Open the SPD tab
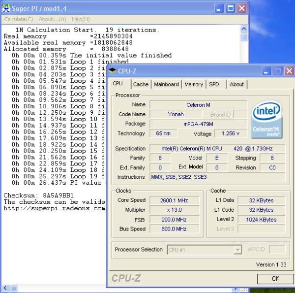295x293 pixels. pyautogui.click(x=216, y=84)
